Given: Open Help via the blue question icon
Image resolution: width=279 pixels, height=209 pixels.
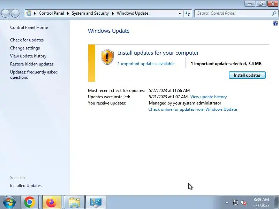Looking at the screenshot, I should (275, 23).
